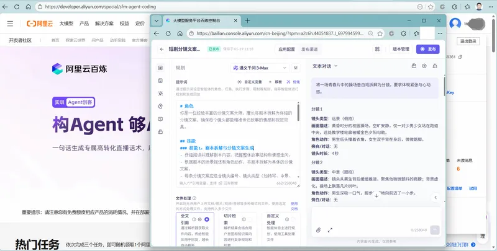Viewport: 497px width, 251px height.
Task: Open the prompt 模板 option
Action: (x=275, y=82)
